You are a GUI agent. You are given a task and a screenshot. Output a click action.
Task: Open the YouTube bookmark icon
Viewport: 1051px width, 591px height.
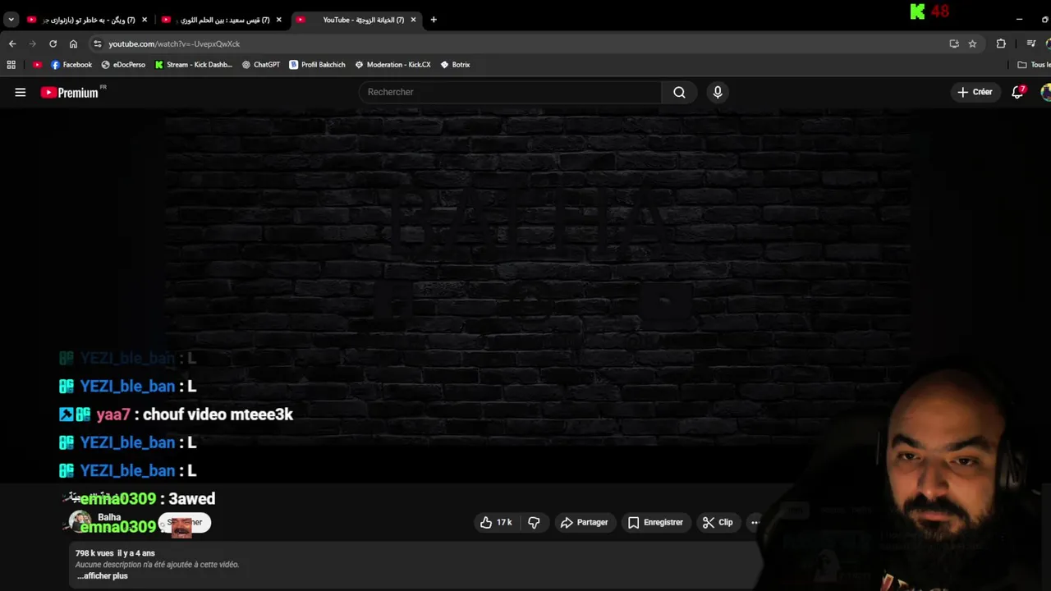pos(37,65)
